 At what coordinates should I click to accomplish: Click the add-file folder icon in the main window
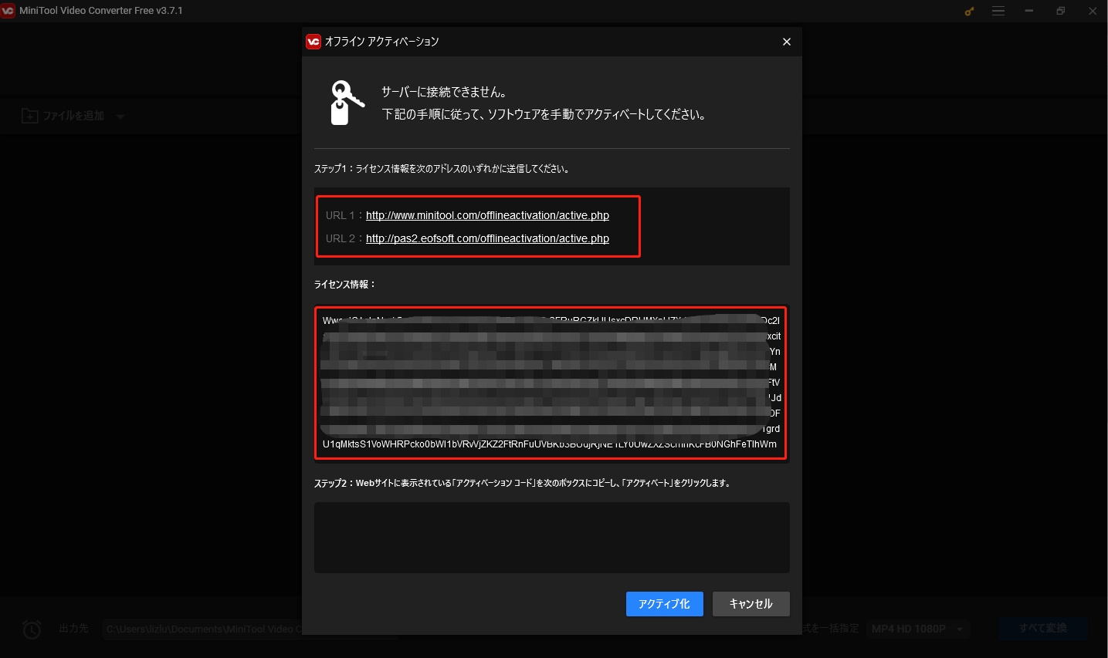[29, 116]
